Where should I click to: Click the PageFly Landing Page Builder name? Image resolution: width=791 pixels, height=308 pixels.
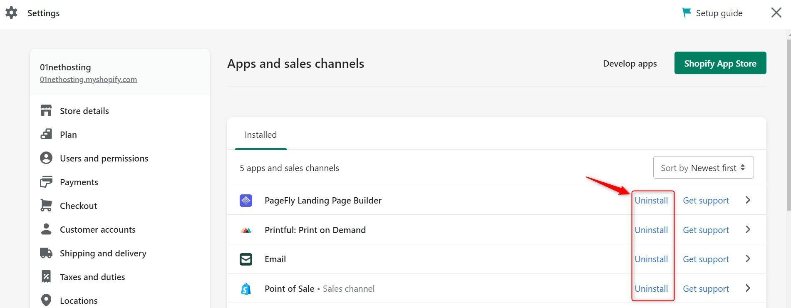[323, 201]
